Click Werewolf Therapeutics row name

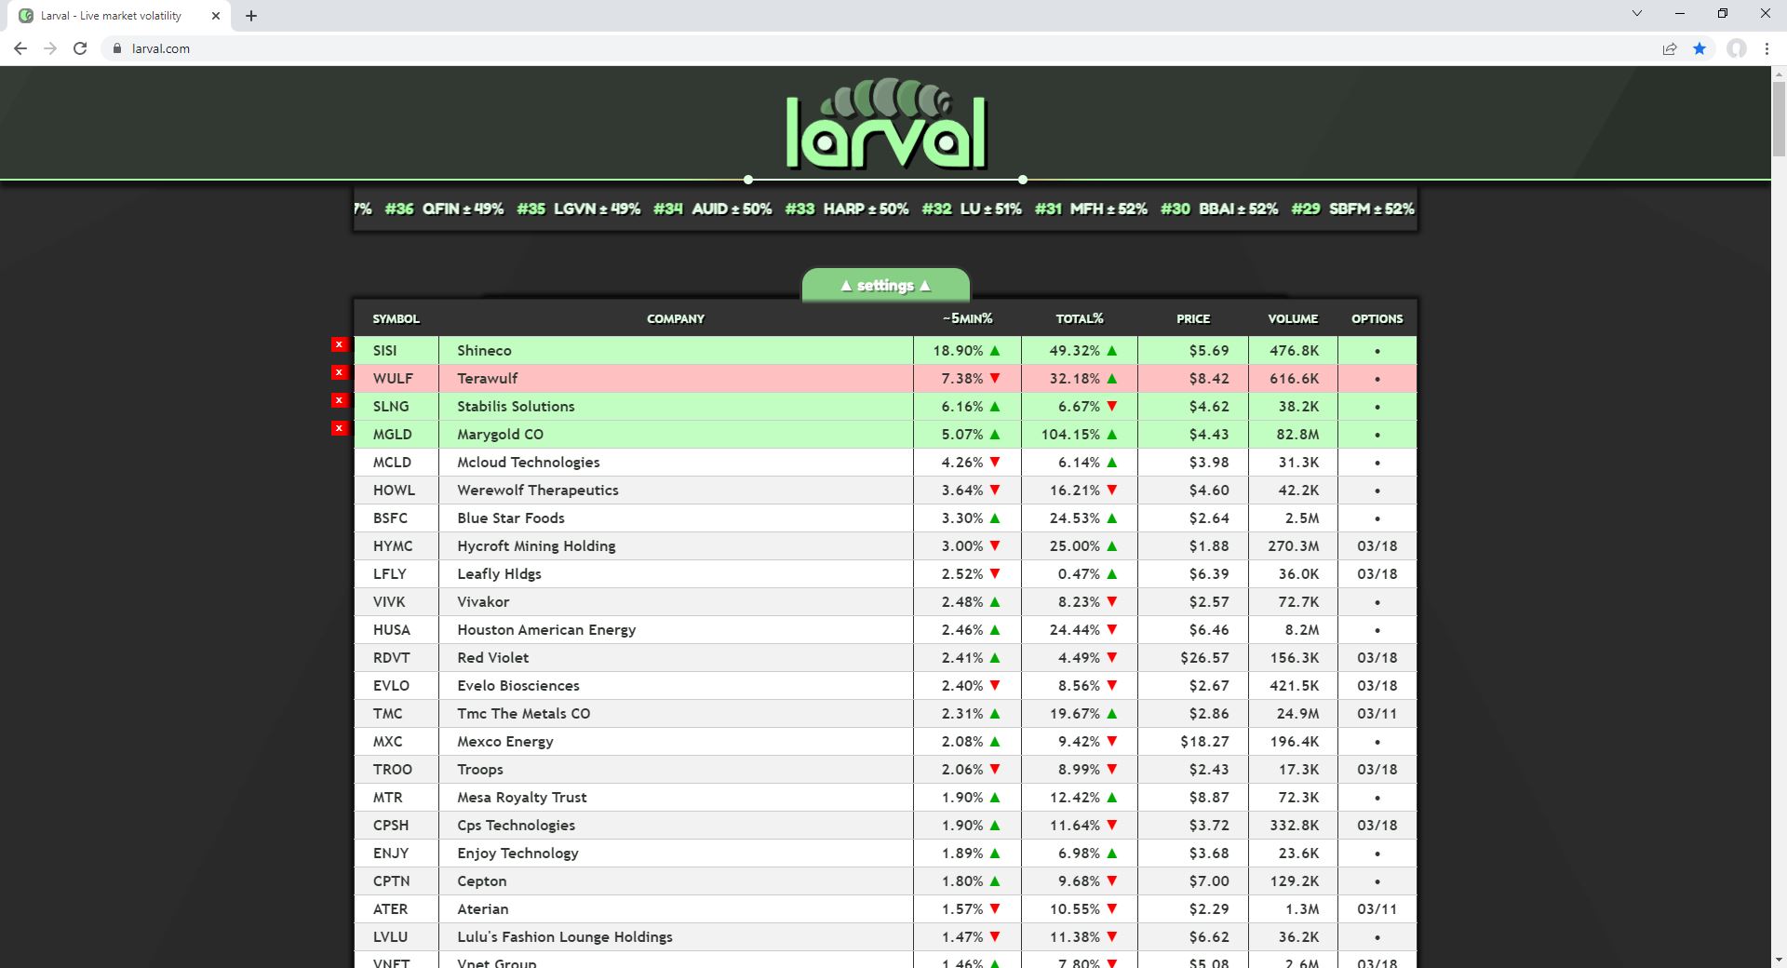point(538,491)
